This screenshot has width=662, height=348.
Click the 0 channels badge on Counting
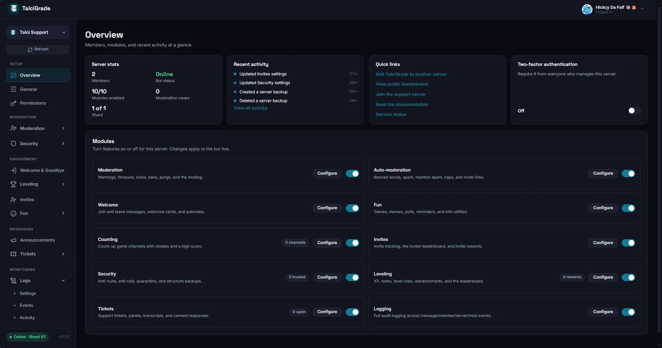tap(295, 243)
